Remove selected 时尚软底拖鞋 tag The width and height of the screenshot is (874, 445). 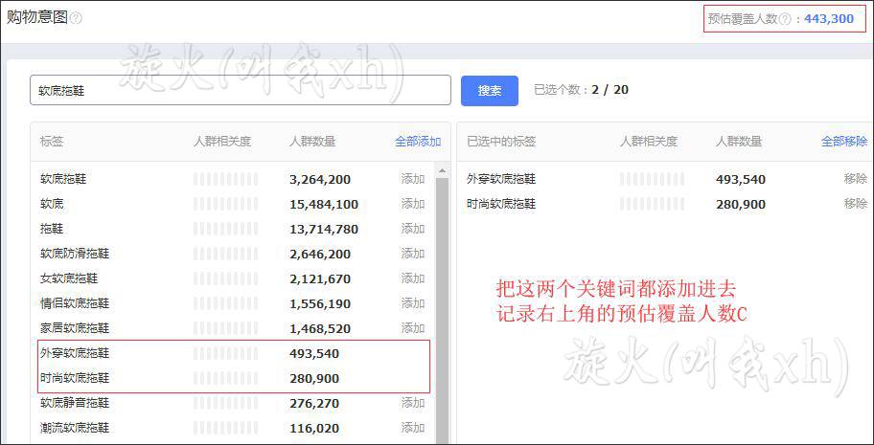855,204
